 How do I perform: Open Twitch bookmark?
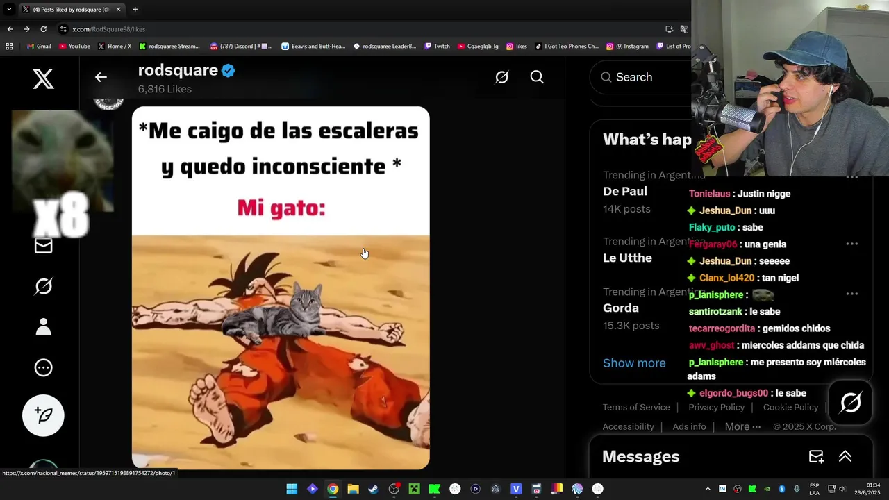click(x=438, y=47)
